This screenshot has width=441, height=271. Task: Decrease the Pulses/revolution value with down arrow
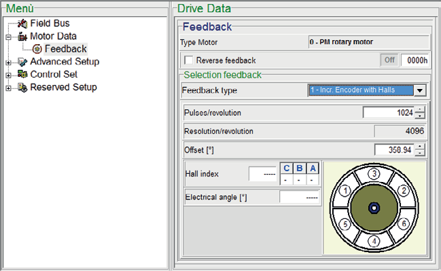click(x=420, y=115)
